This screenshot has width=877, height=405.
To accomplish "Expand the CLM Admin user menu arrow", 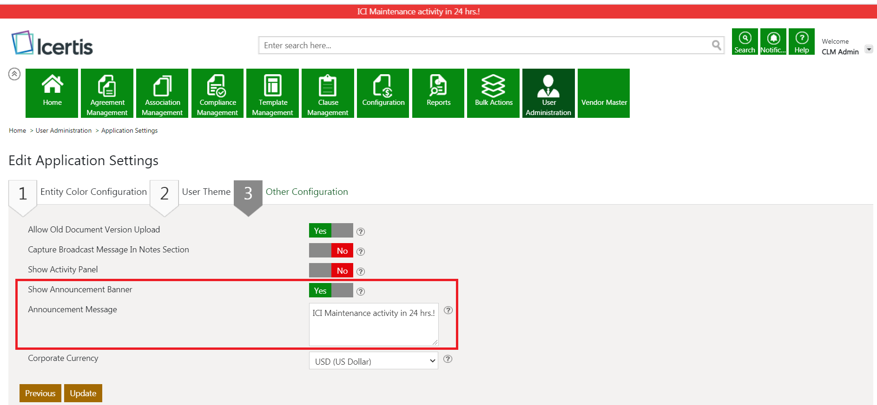I will (868, 49).
